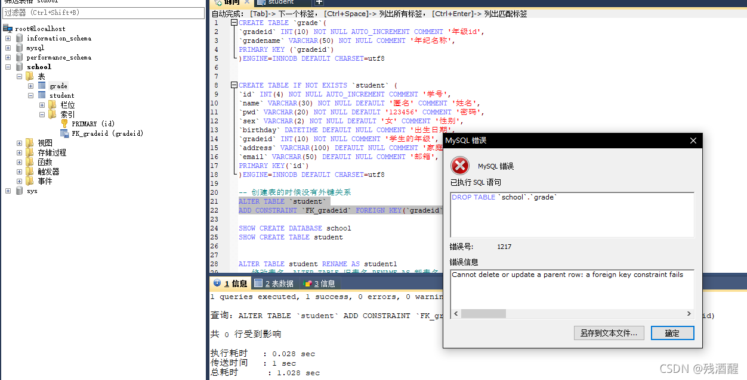Screen dimensions: 747x380
Task: Expand the mysql database node
Action: coord(8,48)
